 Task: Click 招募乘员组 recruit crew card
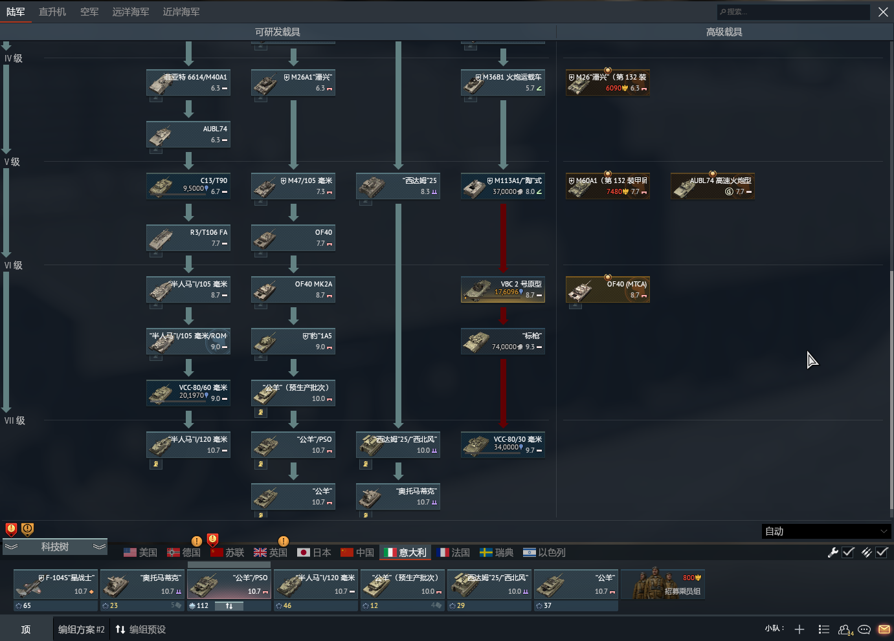(x=663, y=585)
